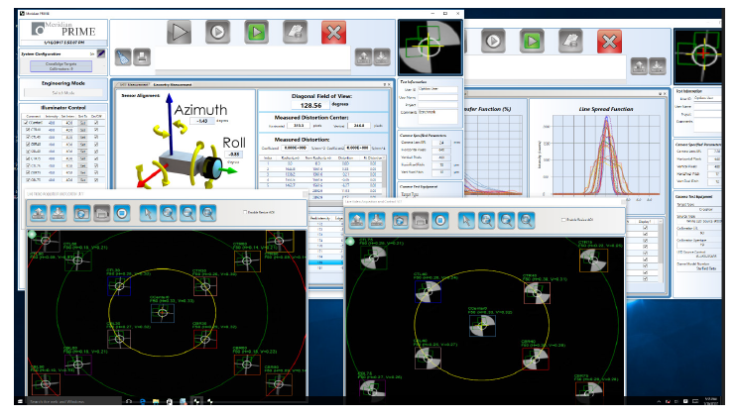
Task: Click System Configuration edit pencil icon
Action: (101, 53)
